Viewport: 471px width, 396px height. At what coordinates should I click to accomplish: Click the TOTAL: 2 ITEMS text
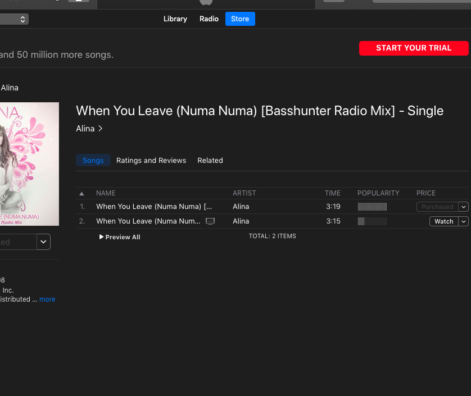pos(272,236)
